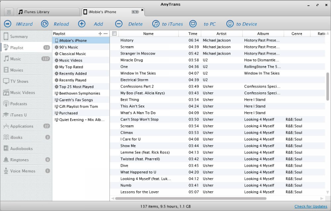This screenshot has height=211, width=331.
Task: Add a new playlist with plus icon
Action: [100, 33]
